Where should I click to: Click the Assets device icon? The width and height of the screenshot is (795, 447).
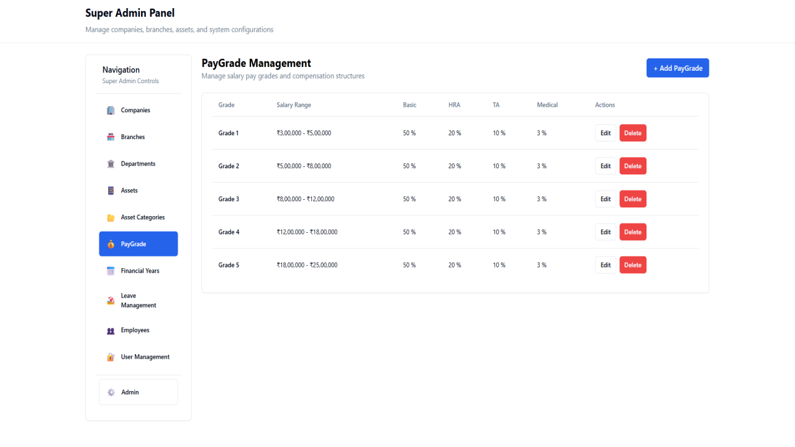pos(111,191)
